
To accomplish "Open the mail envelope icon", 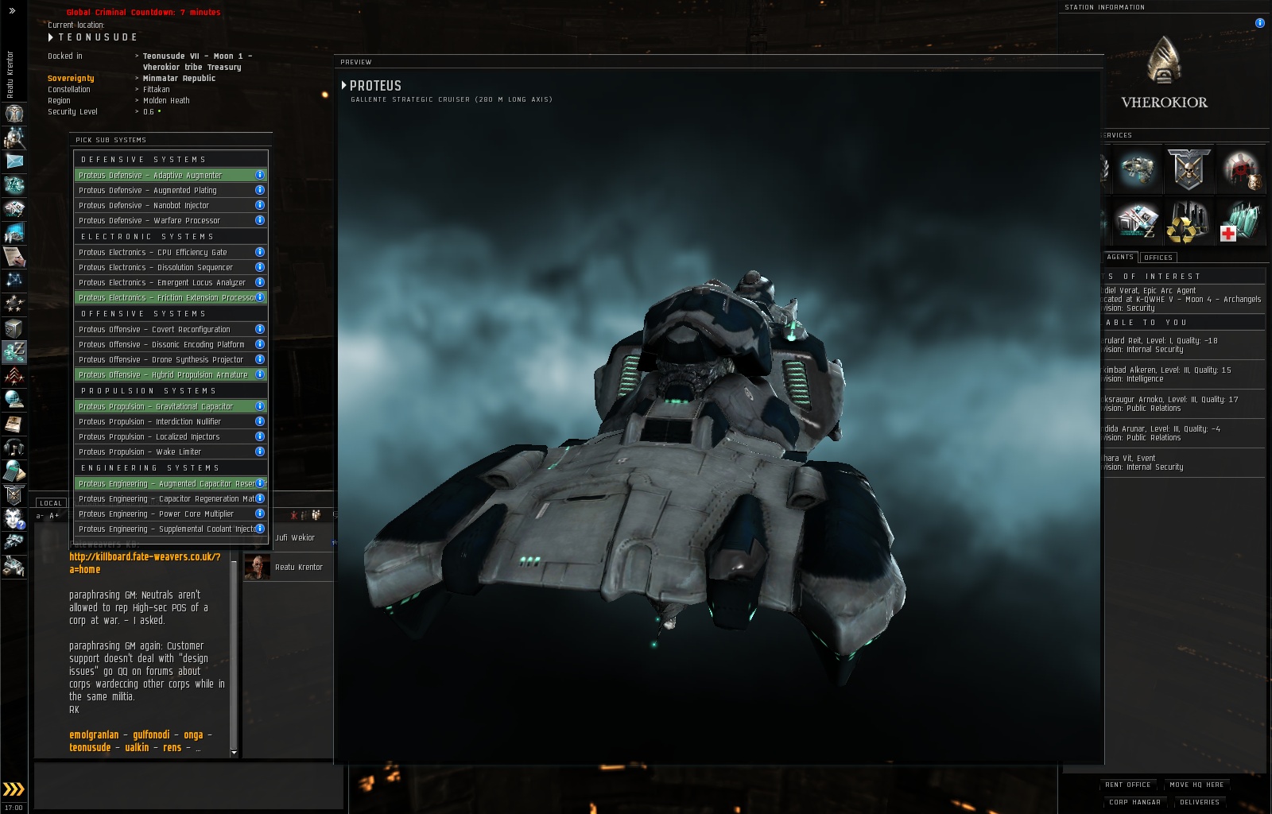I will (14, 161).
